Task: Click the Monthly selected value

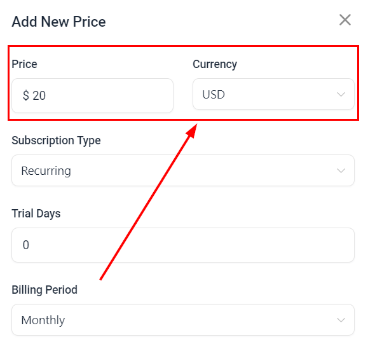Action: coord(43,320)
